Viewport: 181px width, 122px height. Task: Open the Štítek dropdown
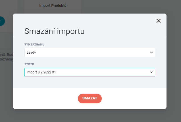coord(90,72)
